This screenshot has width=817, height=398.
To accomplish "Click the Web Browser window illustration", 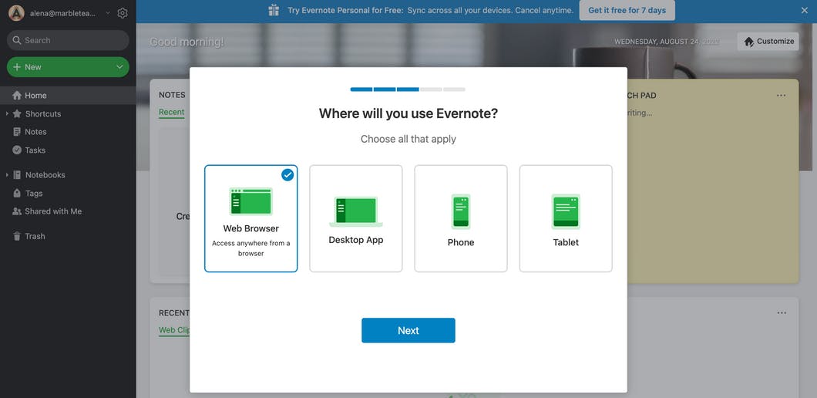I will pyautogui.click(x=250, y=201).
